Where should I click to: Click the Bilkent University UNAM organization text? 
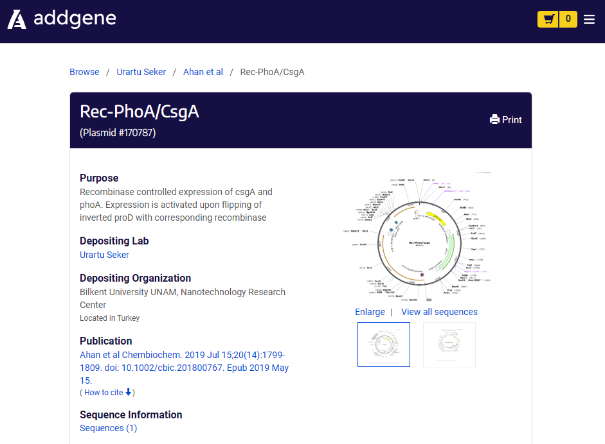click(183, 298)
